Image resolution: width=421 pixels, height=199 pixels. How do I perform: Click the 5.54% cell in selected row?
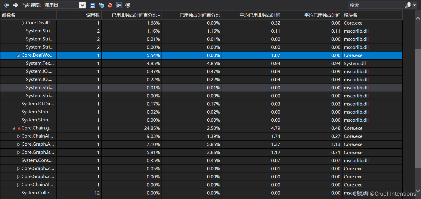click(x=153, y=55)
